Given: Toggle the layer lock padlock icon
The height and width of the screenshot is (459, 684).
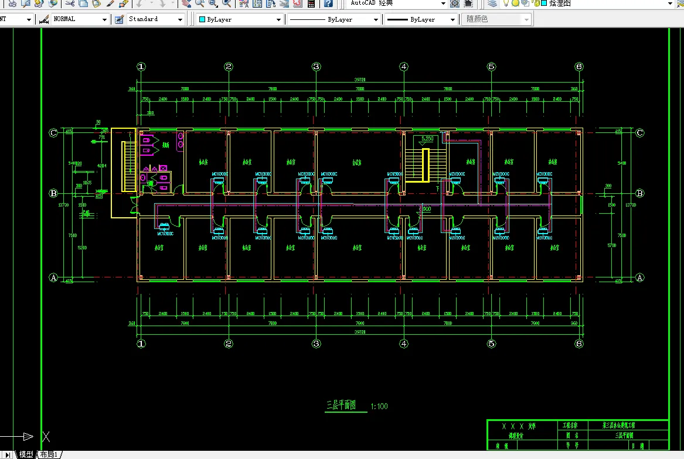Looking at the screenshot, I should coord(535,3).
